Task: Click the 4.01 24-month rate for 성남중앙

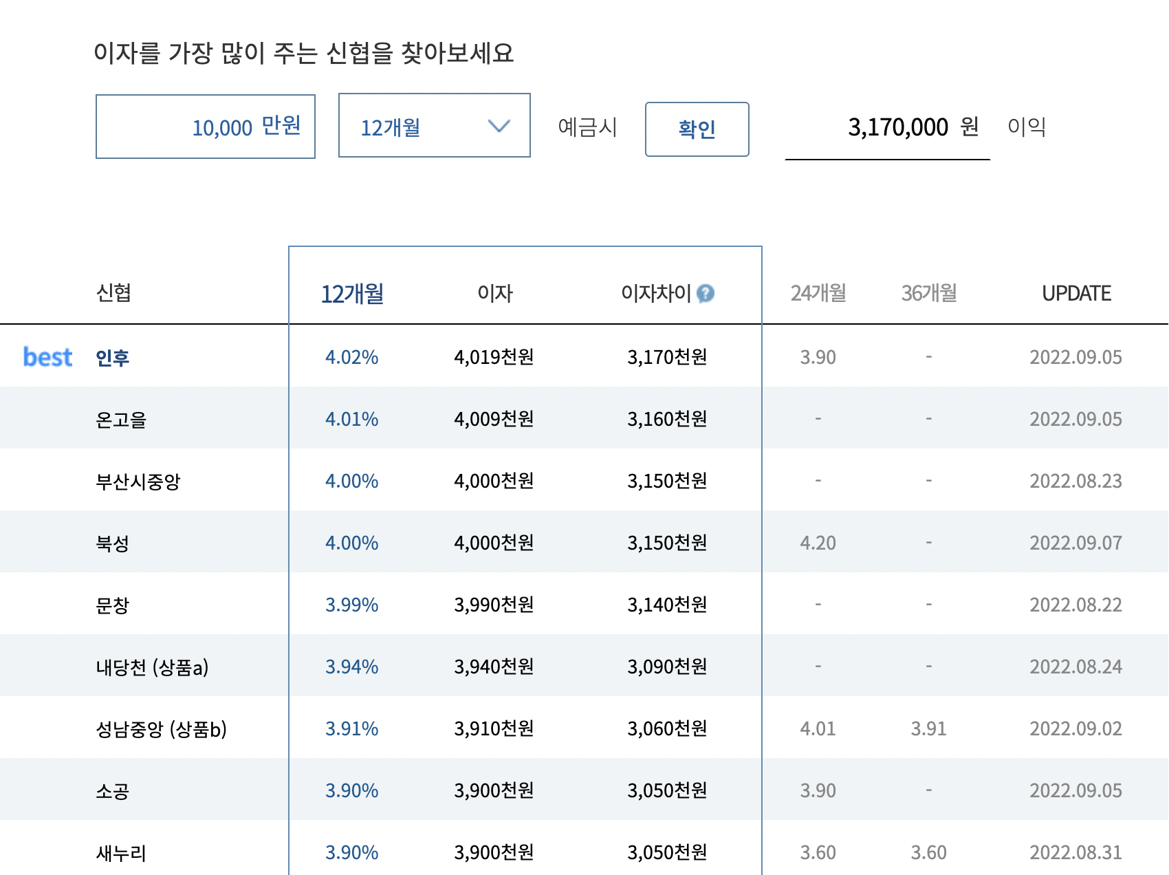Action: point(818,728)
